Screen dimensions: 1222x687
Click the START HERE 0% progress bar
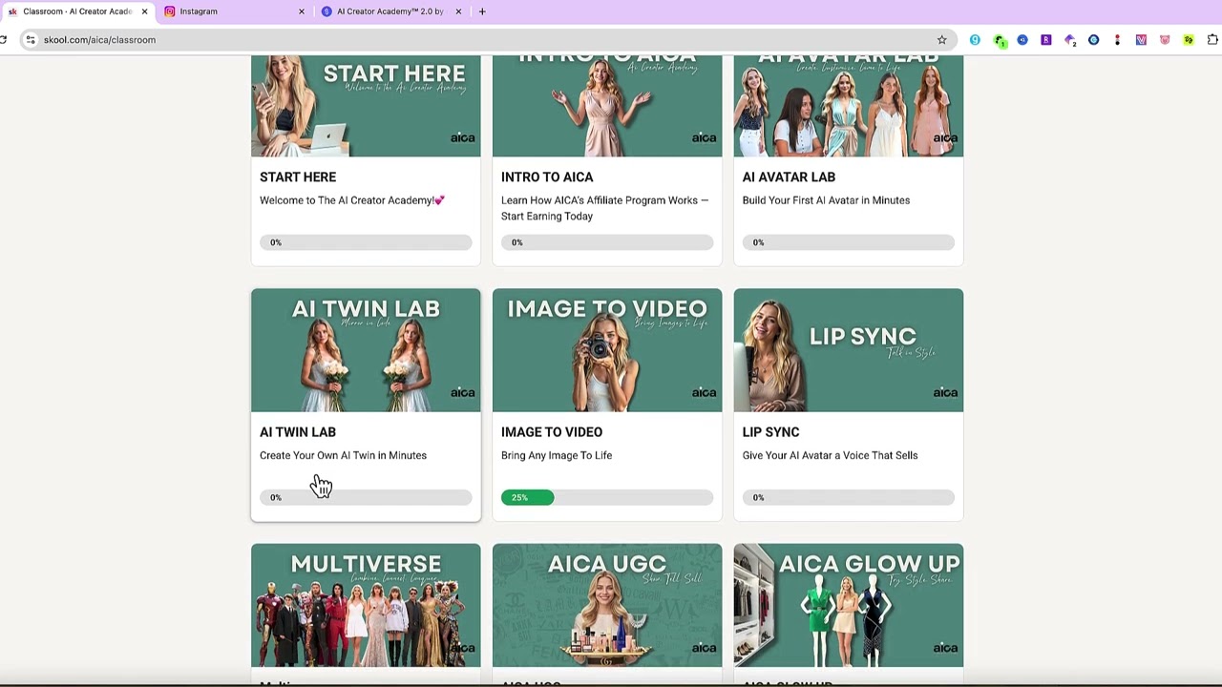click(x=366, y=242)
